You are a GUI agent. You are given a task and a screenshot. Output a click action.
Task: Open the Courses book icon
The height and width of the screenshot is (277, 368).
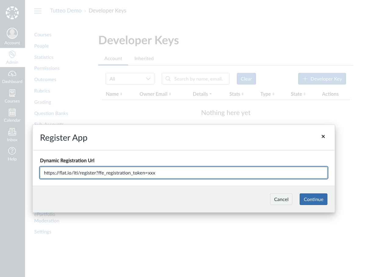(x=12, y=93)
